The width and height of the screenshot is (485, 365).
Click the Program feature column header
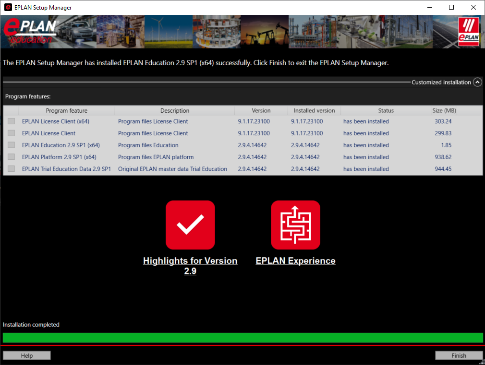pos(66,110)
